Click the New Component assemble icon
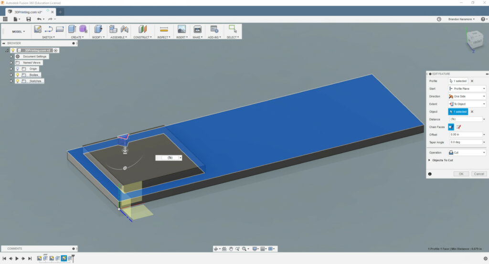Viewport: 489px width, 264px height. pyautogui.click(x=113, y=29)
